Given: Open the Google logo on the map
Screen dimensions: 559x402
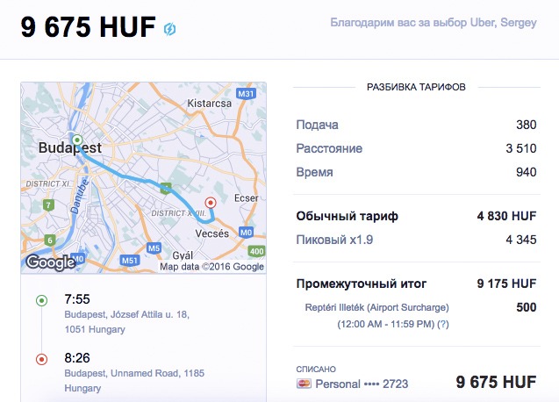Looking at the screenshot, I should (x=50, y=262).
